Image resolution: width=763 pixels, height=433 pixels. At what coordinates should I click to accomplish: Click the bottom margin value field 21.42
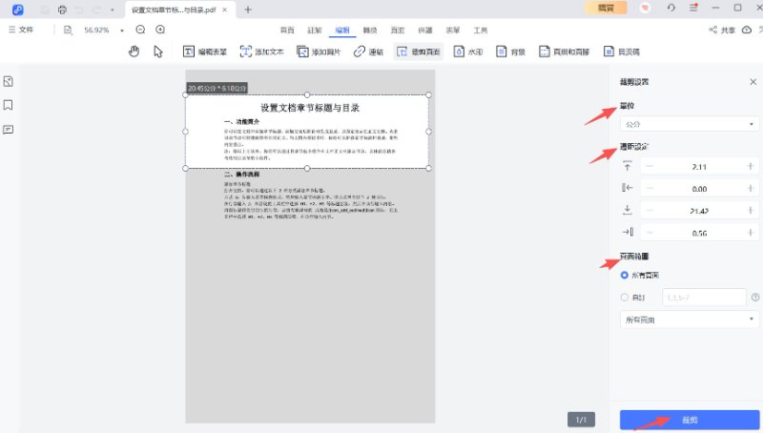pyautogui.click(x=699, y=210)
